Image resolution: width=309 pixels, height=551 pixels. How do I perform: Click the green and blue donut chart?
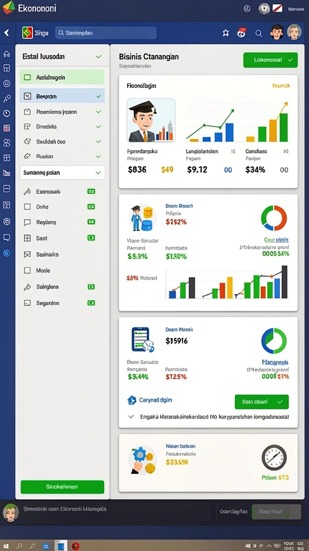coord(274,341)
